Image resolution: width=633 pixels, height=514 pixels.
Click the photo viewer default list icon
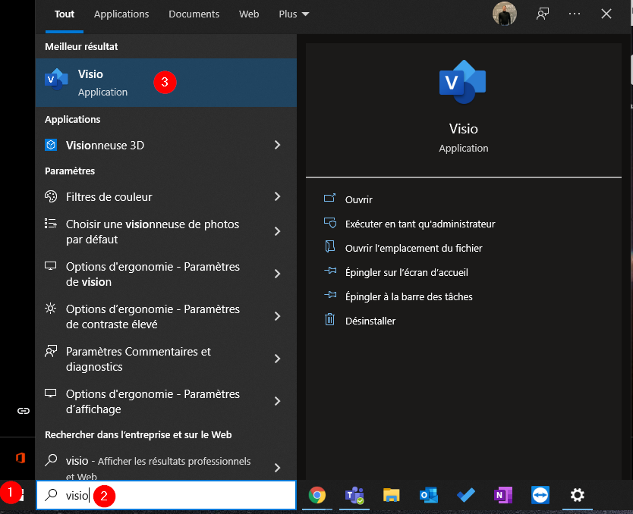(51, 224)
